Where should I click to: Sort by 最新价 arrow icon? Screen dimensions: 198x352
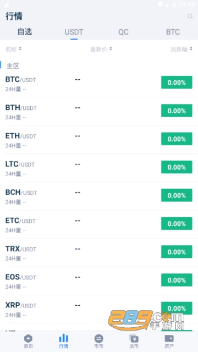coord(111,49)
